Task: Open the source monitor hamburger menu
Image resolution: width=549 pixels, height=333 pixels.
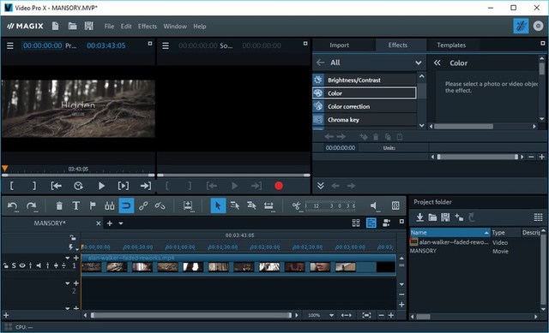Action: pos(166,45)
